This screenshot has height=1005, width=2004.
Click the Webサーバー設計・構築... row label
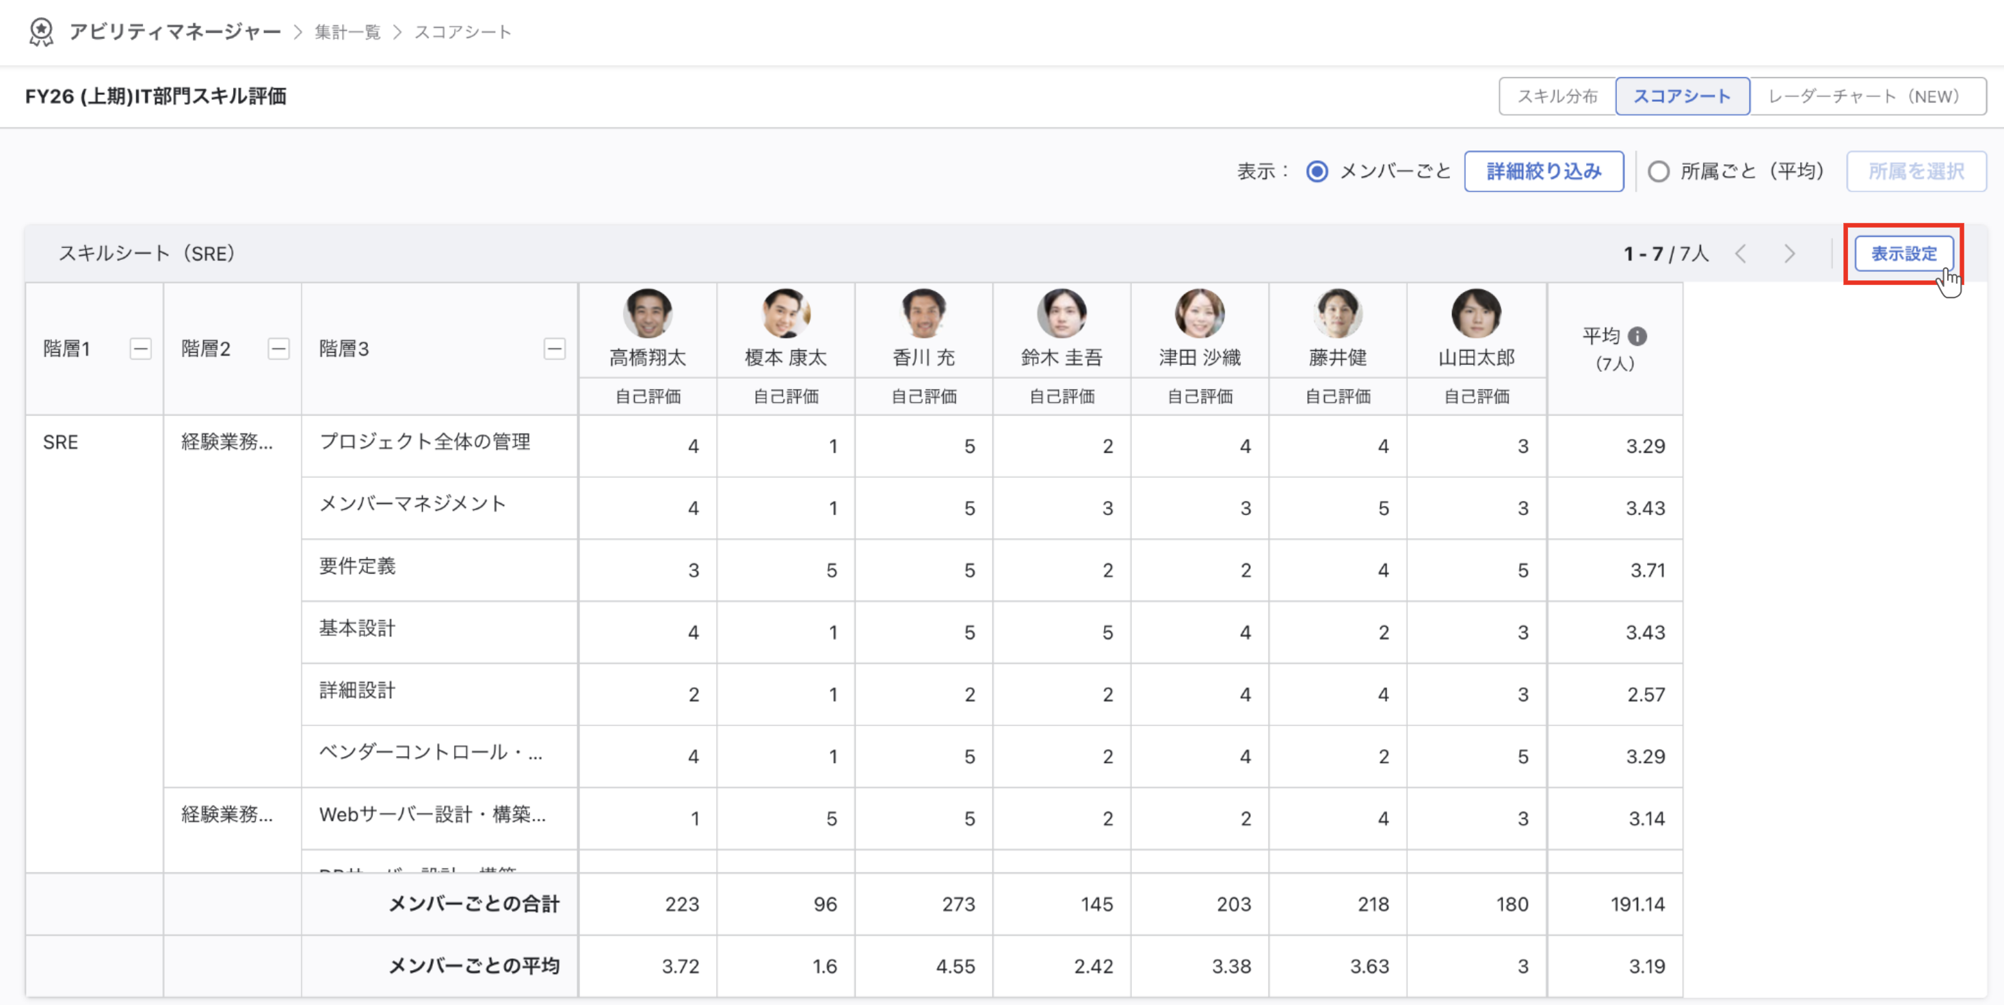[x=432, y=814]
